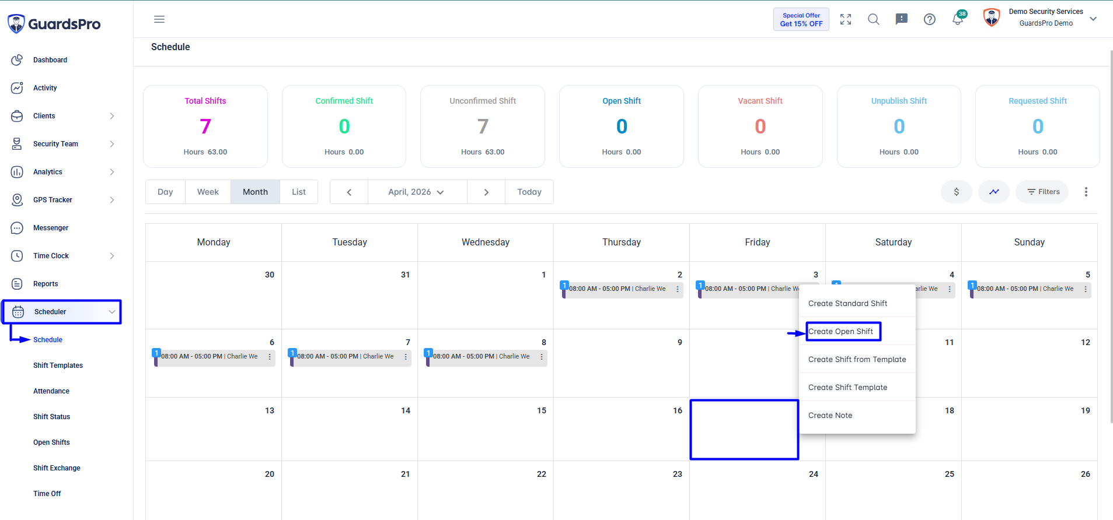Viewport: 1113px width, 520px height.
Task: Click the Vacant Shift card
Action: click(760, 127)
